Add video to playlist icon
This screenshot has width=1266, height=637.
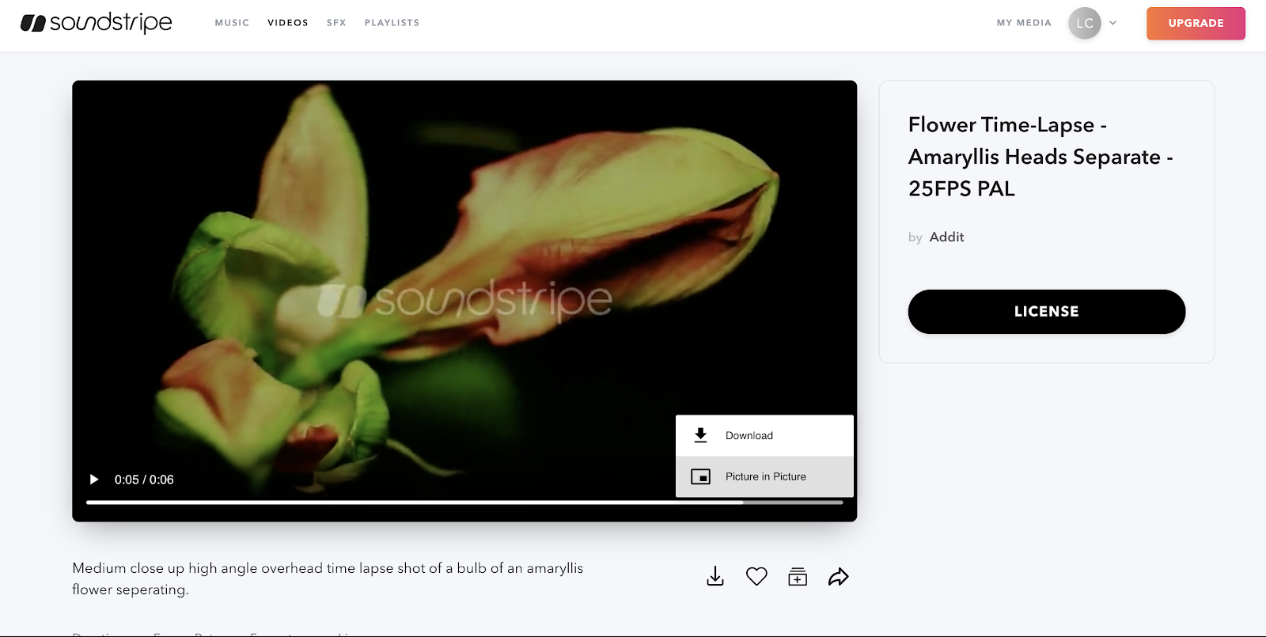click(798, 577)
